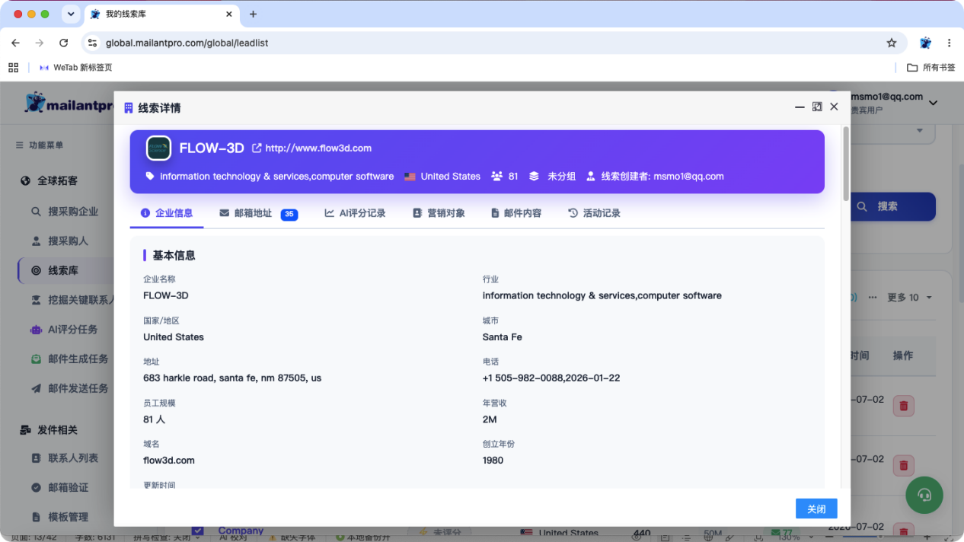964x542 pixels.
Task: Click the 创立年份 value 1980
Action: (x=493, y=460)
